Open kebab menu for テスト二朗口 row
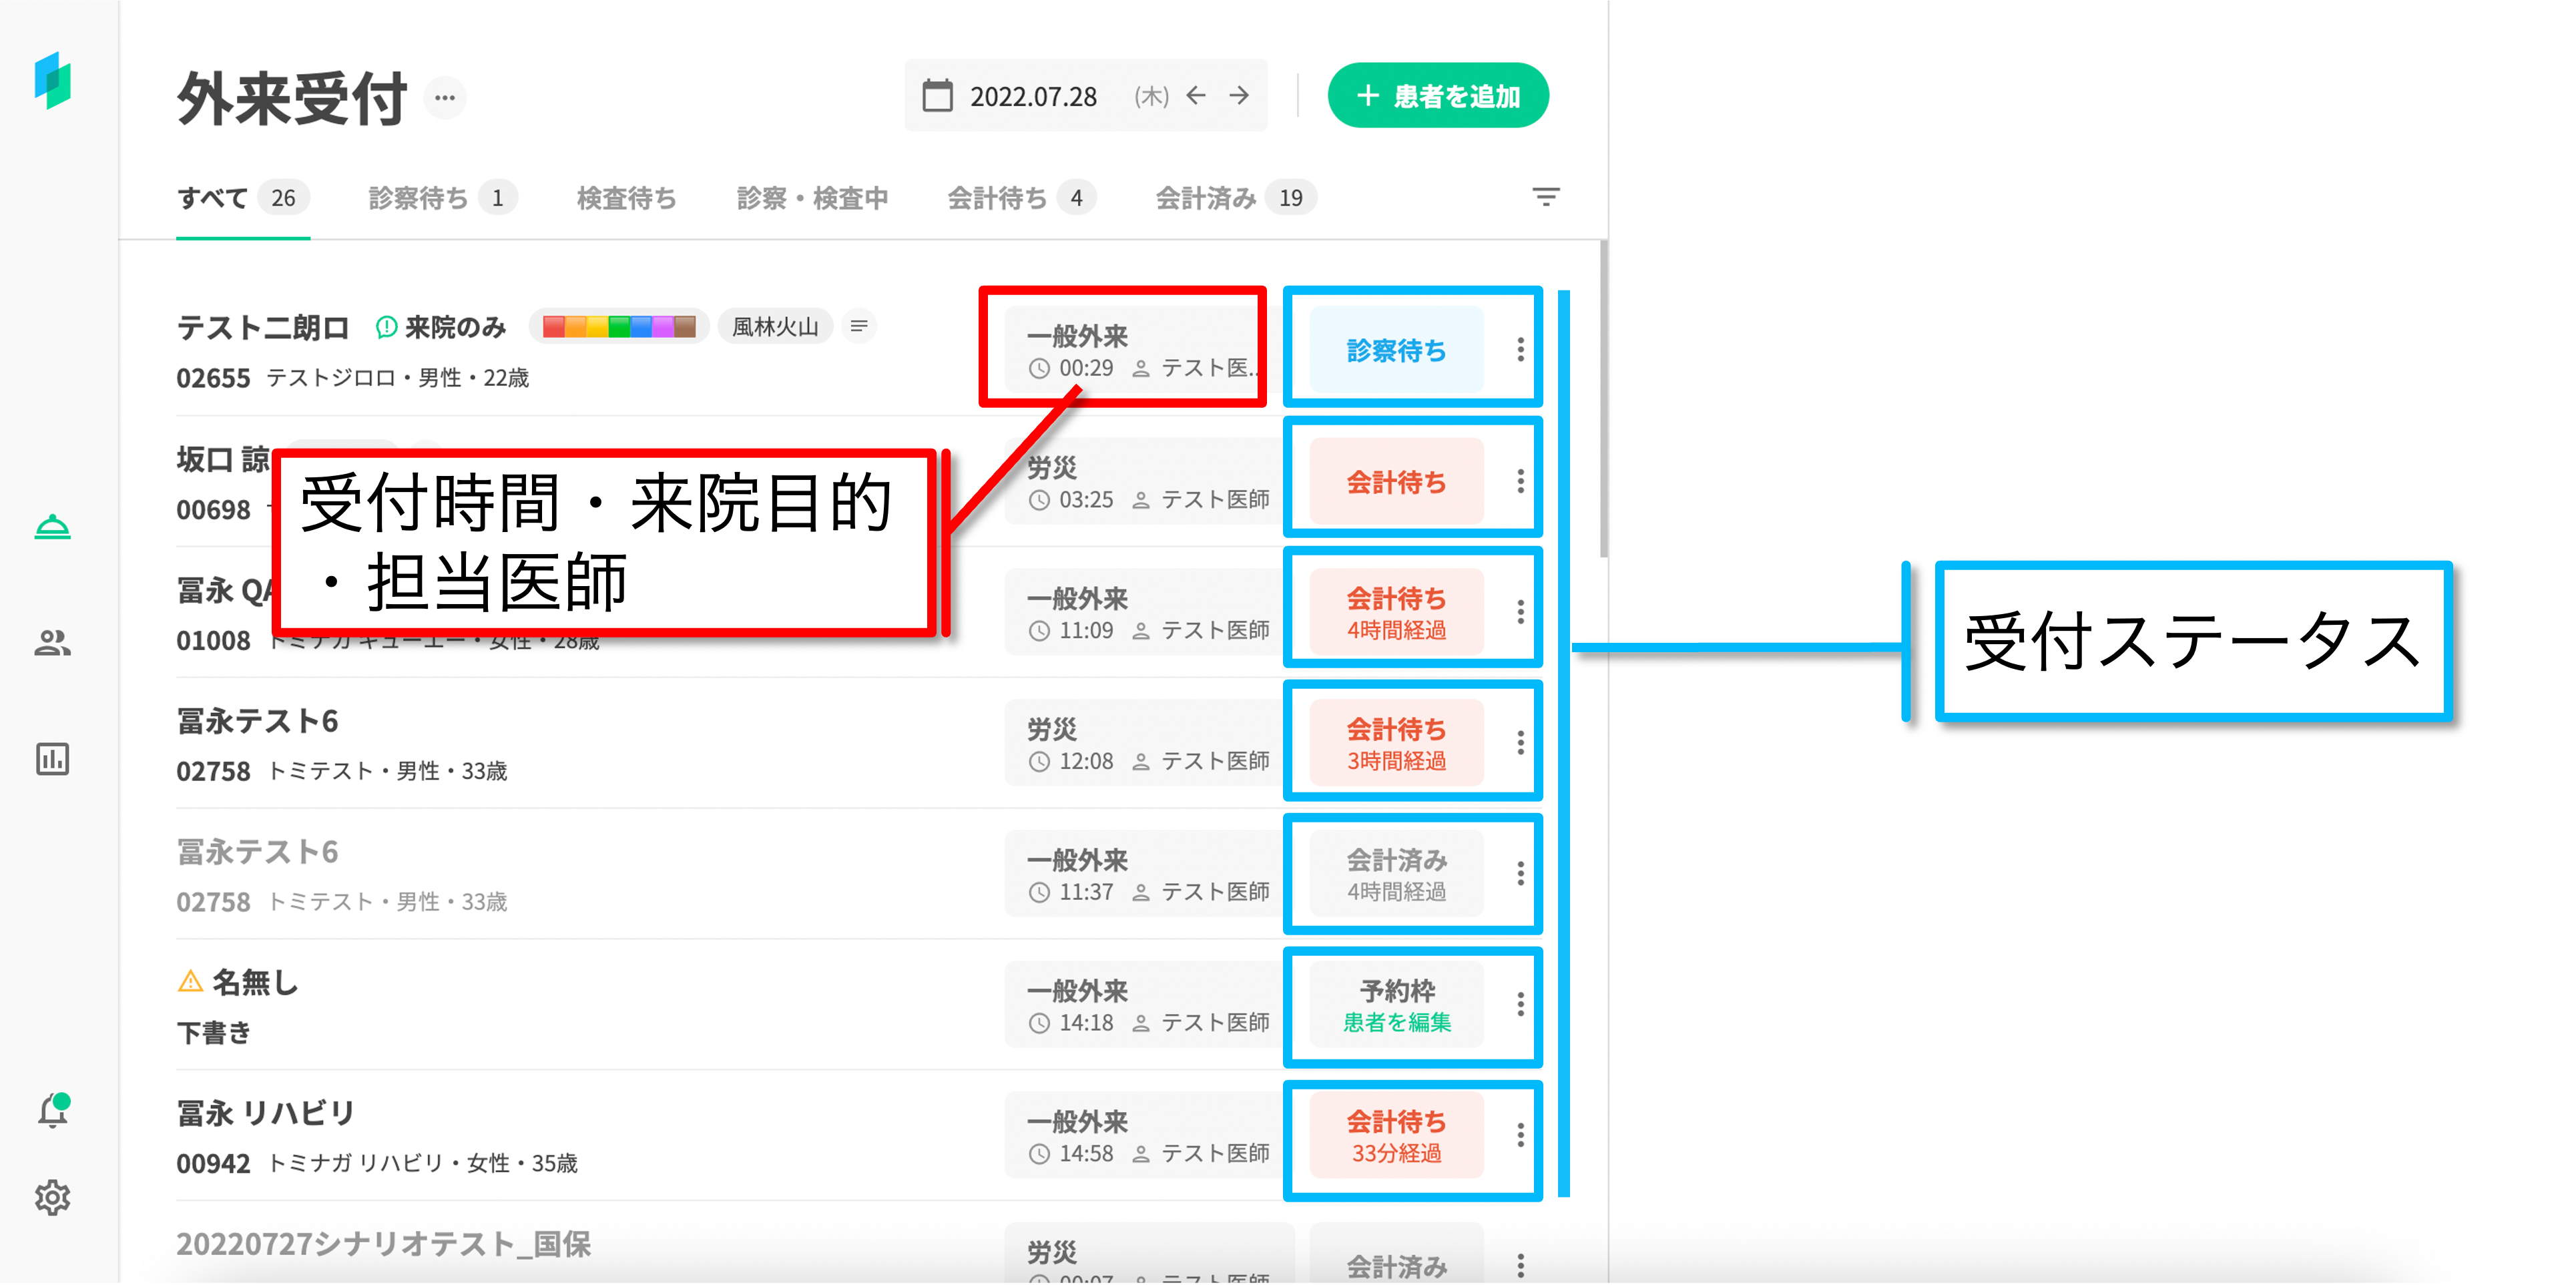The width and height of the screenshot is (2576, 1285). pos(1520,350)
